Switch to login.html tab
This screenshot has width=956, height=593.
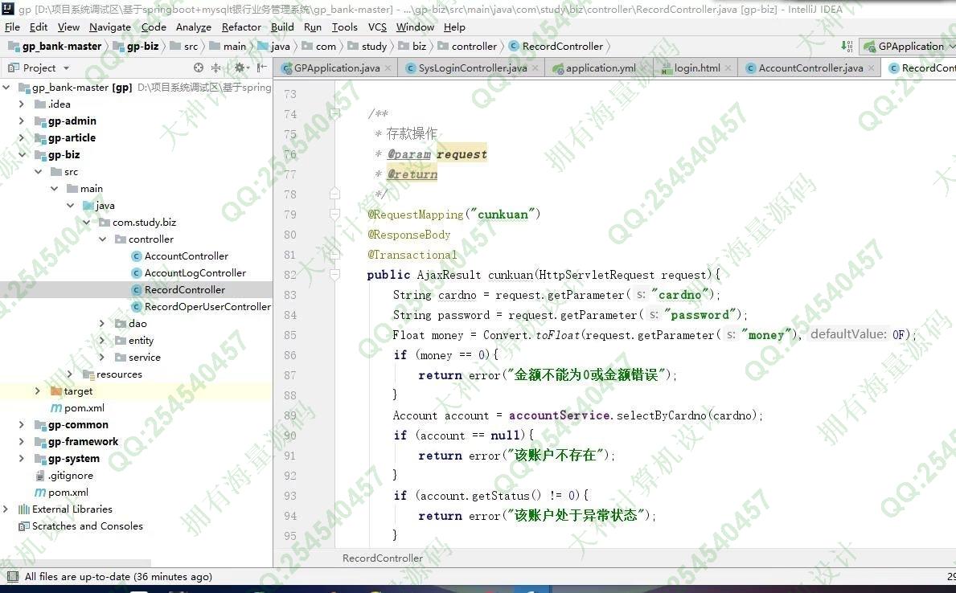[x=697, y=67]
